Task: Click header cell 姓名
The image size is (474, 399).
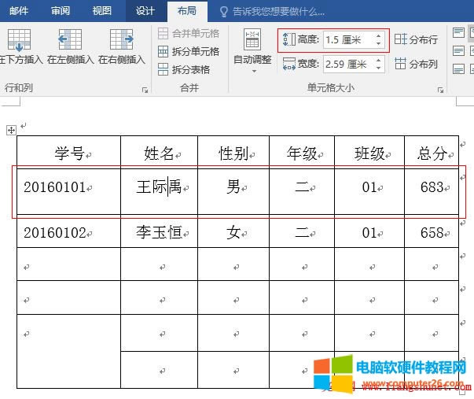Action: click(159, 151)
